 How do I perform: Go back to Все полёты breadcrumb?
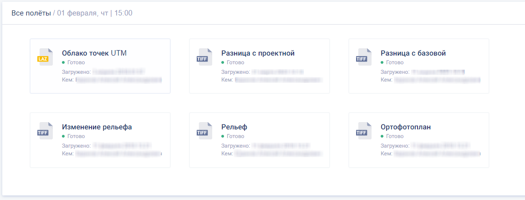click(x=31, y=13)
